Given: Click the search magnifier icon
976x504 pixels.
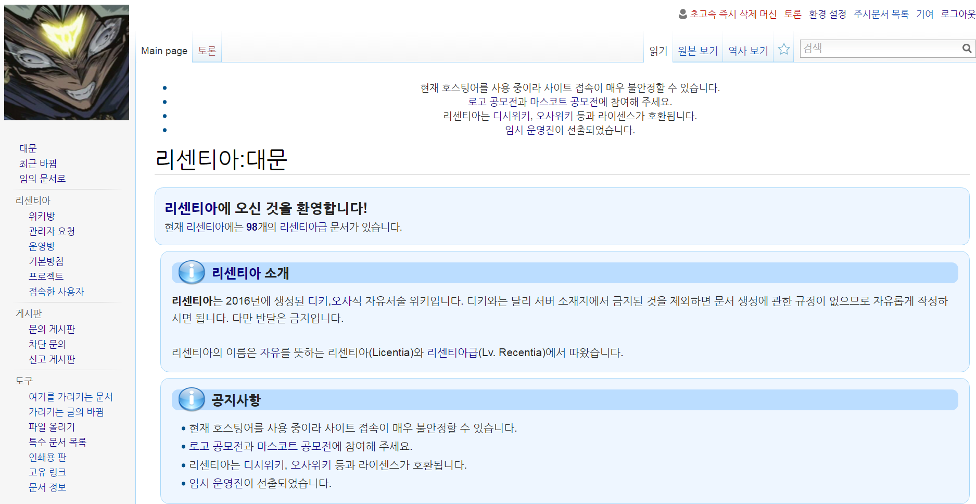Looking at the screenshot, I should click(x=967, y=48).
